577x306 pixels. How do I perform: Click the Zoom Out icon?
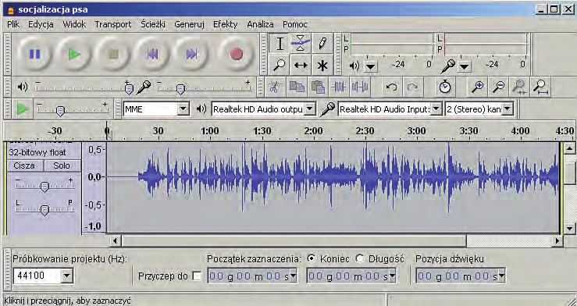(499, 87)
